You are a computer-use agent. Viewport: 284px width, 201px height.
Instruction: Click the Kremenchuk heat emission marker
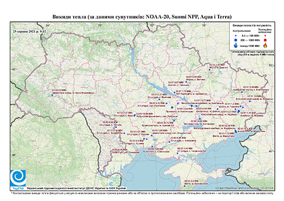click(x=174, y=92)
